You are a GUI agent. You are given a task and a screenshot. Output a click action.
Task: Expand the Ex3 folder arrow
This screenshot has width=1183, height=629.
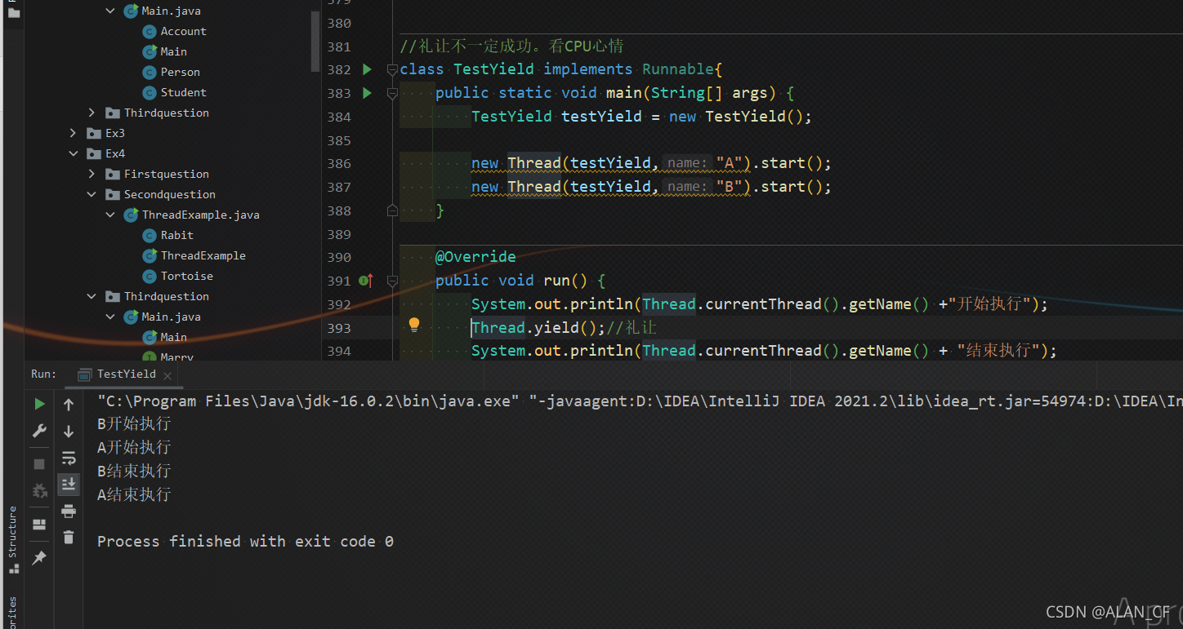click(x=74, y=133)
